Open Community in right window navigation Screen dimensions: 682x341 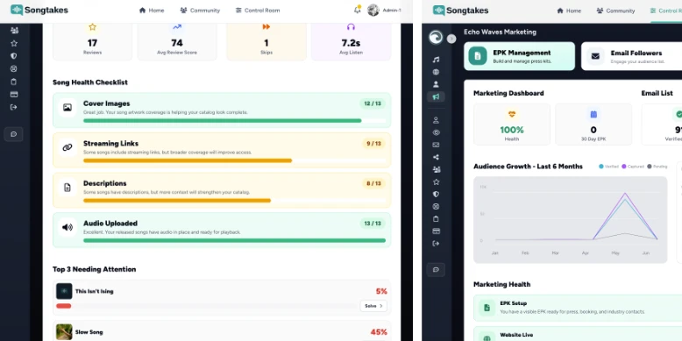(x=615, y=11)
